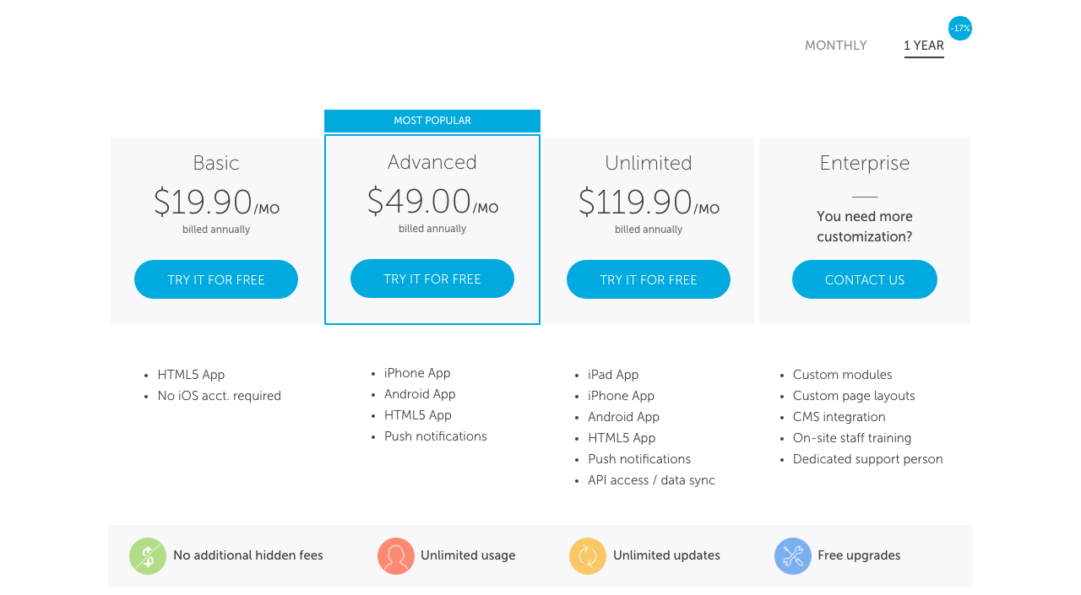Select the 1 Year billing option
1081x595 pixels.
click(924, 46)
